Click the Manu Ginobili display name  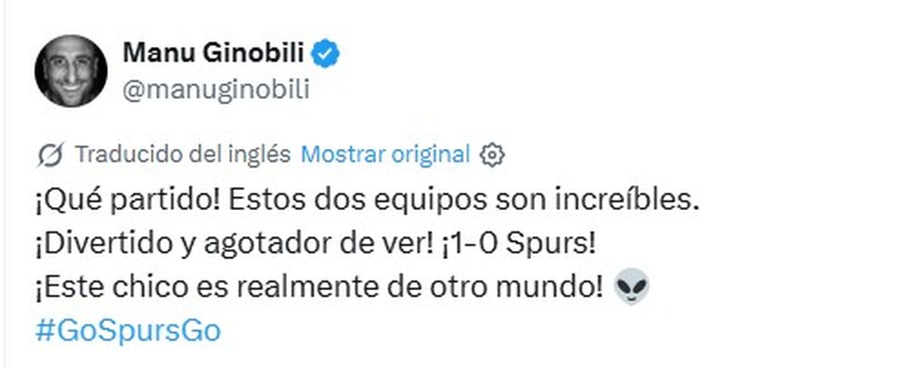pyautogui.click(x=214, y=53)
